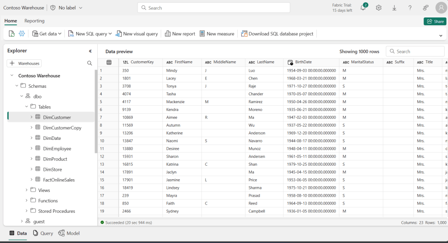Open the No label sensitivity dropdown

coord(67,8)
